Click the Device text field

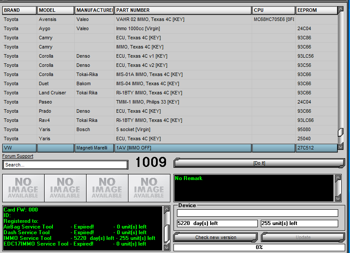point(257,213)
